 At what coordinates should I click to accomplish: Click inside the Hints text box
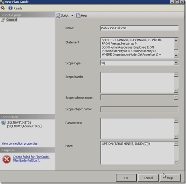coord(137,153)
